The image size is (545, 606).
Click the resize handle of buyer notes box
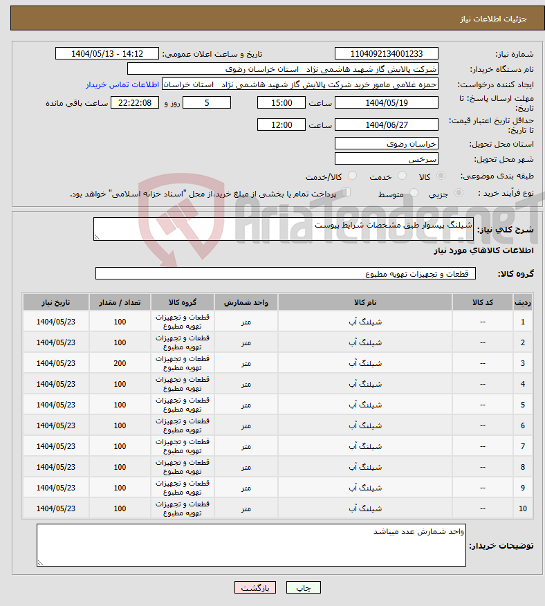click(40, 563)
